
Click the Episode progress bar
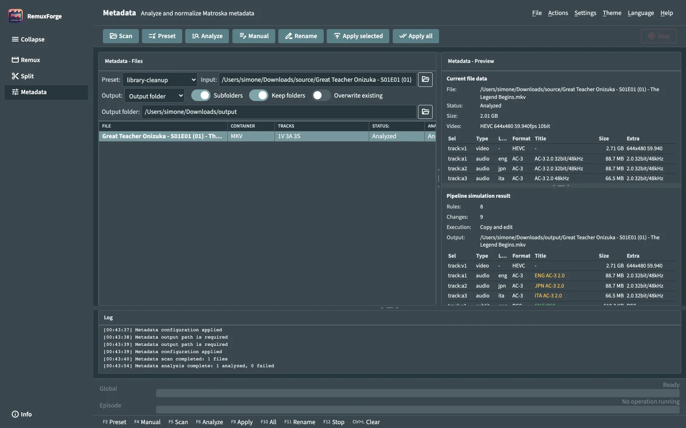418,410
